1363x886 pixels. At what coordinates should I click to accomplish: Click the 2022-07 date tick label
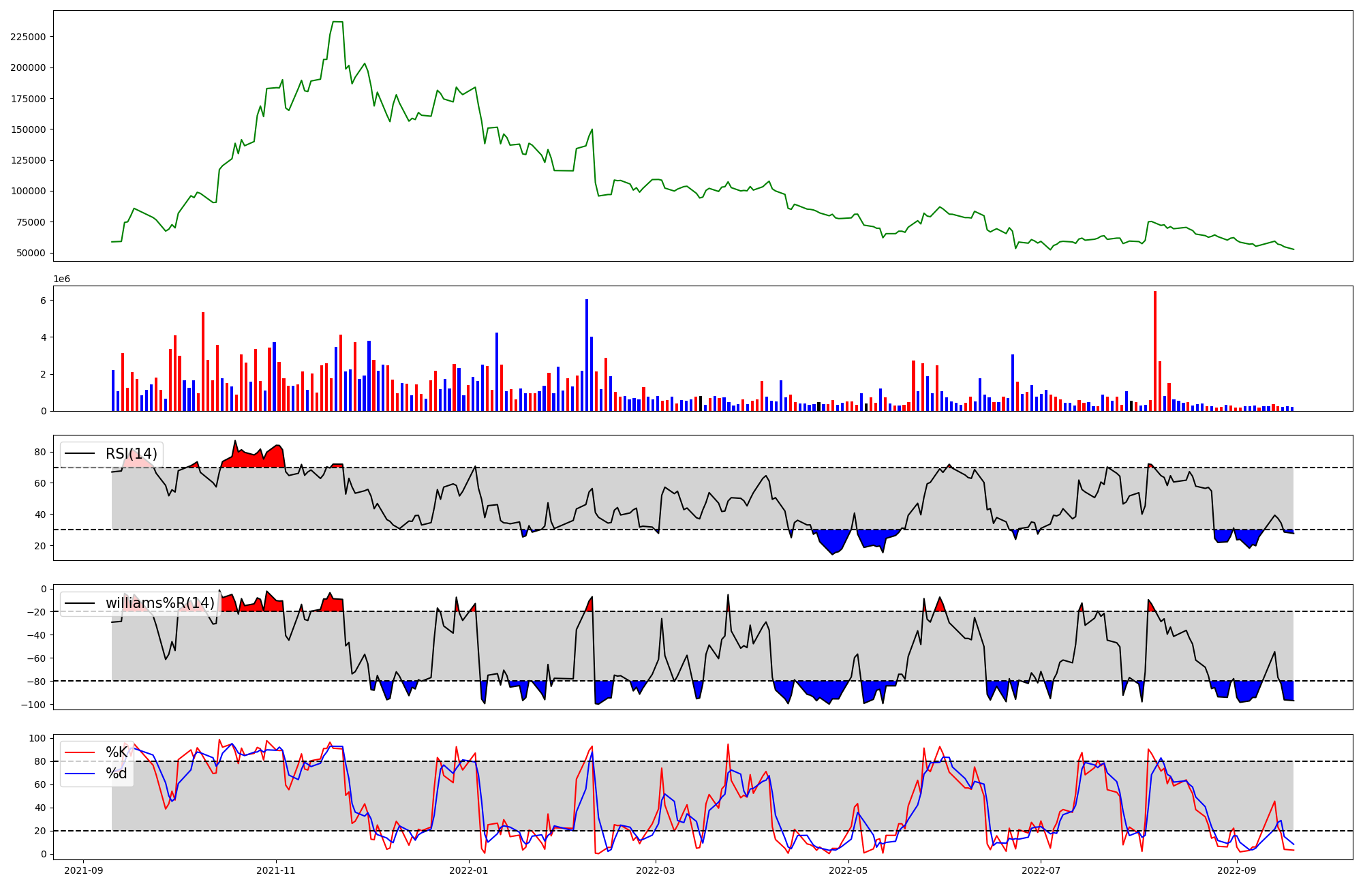click(x=1041, y=870)
